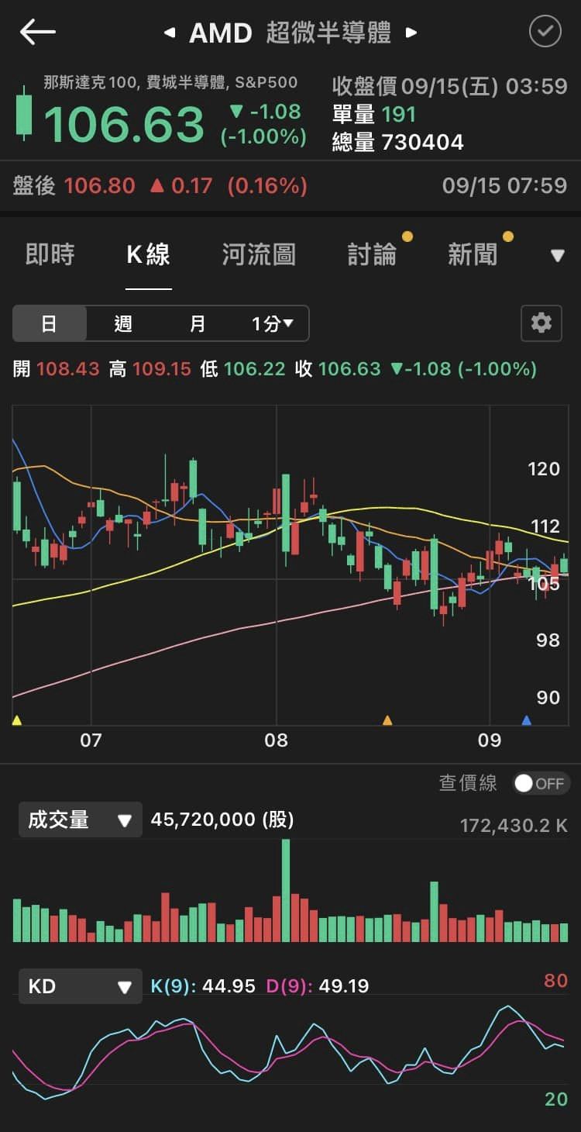
Task: Toggle the 查價線 switch on
Action: pos(540,783)
